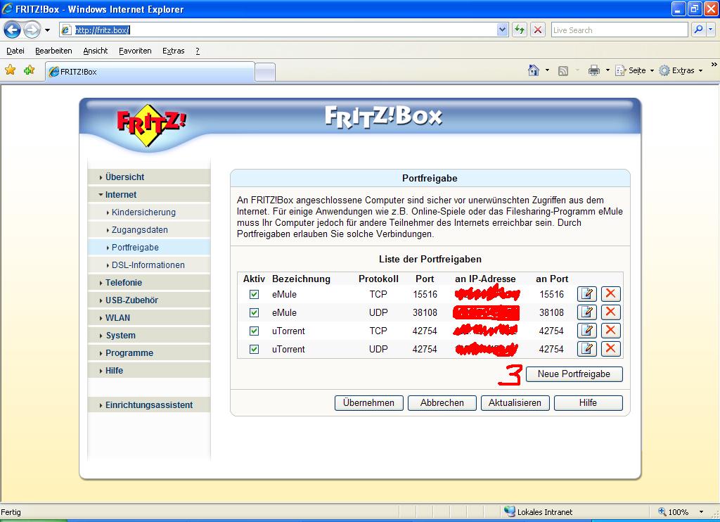Expand USB-Zubehör in the sidebar
This screenshot has height=522, width=720.
click(149, 300)
